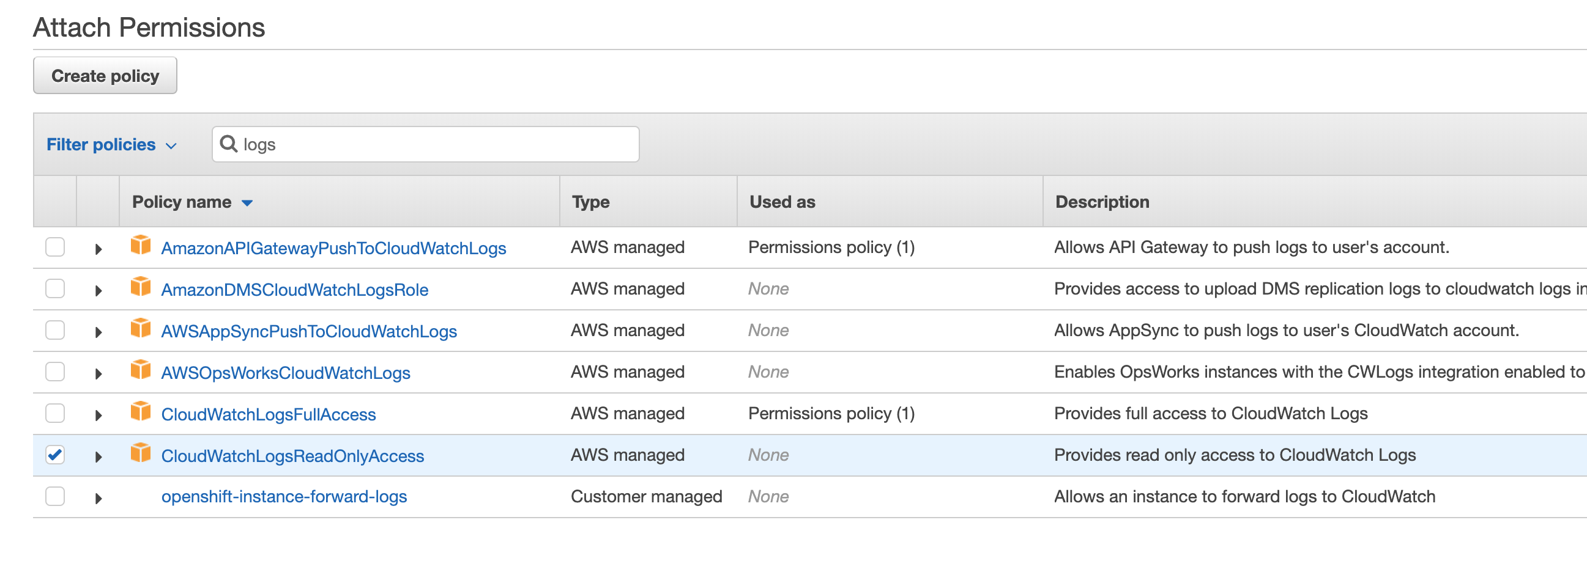Check the openshift-instance-forward-logs policy checkbox
Screen dimensions: 1587x583
(55, 496)
